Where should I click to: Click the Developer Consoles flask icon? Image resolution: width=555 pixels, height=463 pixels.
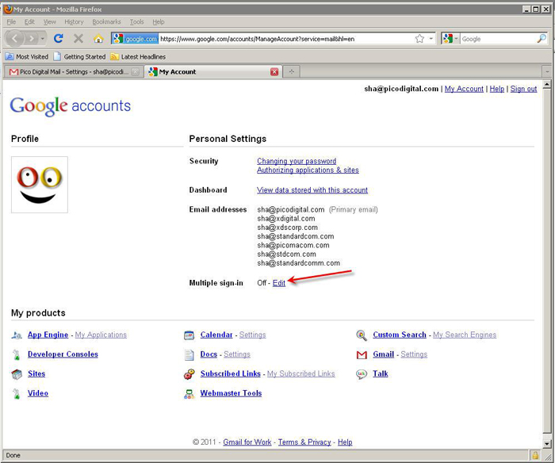pos(17,354)
